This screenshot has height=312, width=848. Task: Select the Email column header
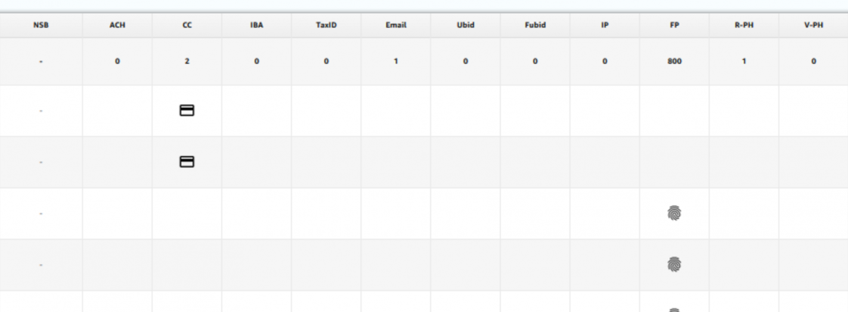(396, 26)
